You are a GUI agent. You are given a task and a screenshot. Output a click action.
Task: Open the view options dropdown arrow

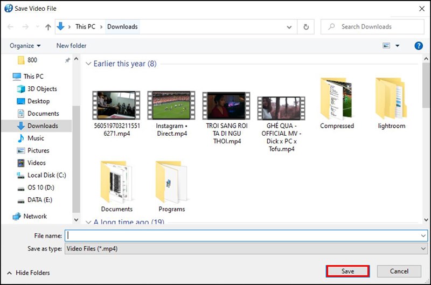[x=397, y=46]
